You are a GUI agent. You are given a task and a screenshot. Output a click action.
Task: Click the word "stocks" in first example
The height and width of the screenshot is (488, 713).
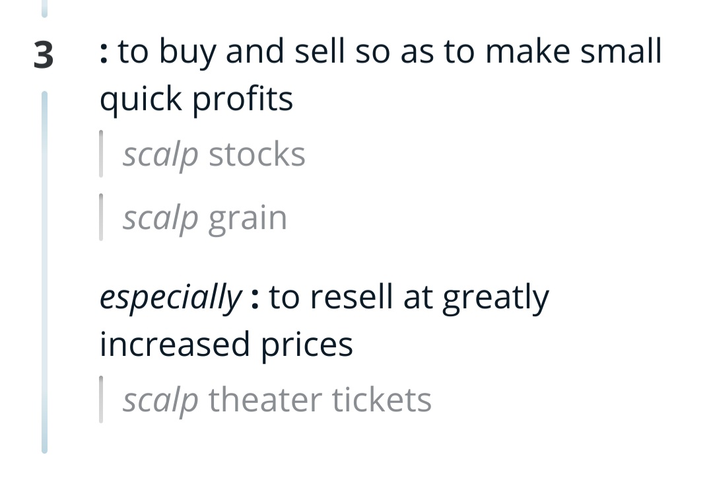[x=257, y=155]
